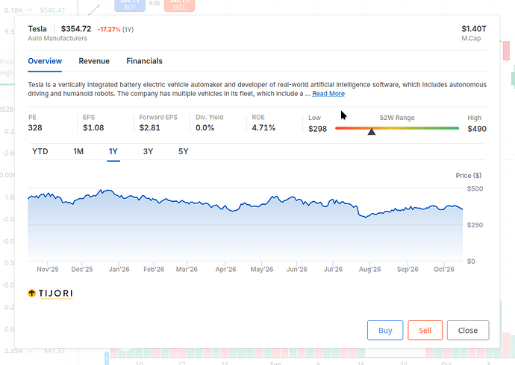Click the Tijori logo
This screenshot has height=365, width=515.
[x=50, y=293]
